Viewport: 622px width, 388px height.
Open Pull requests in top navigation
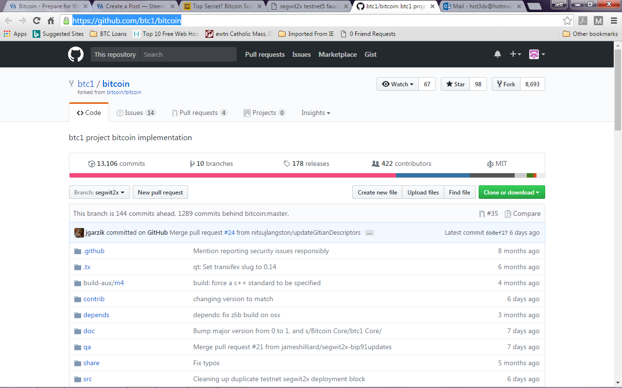(x=265, y=54)
